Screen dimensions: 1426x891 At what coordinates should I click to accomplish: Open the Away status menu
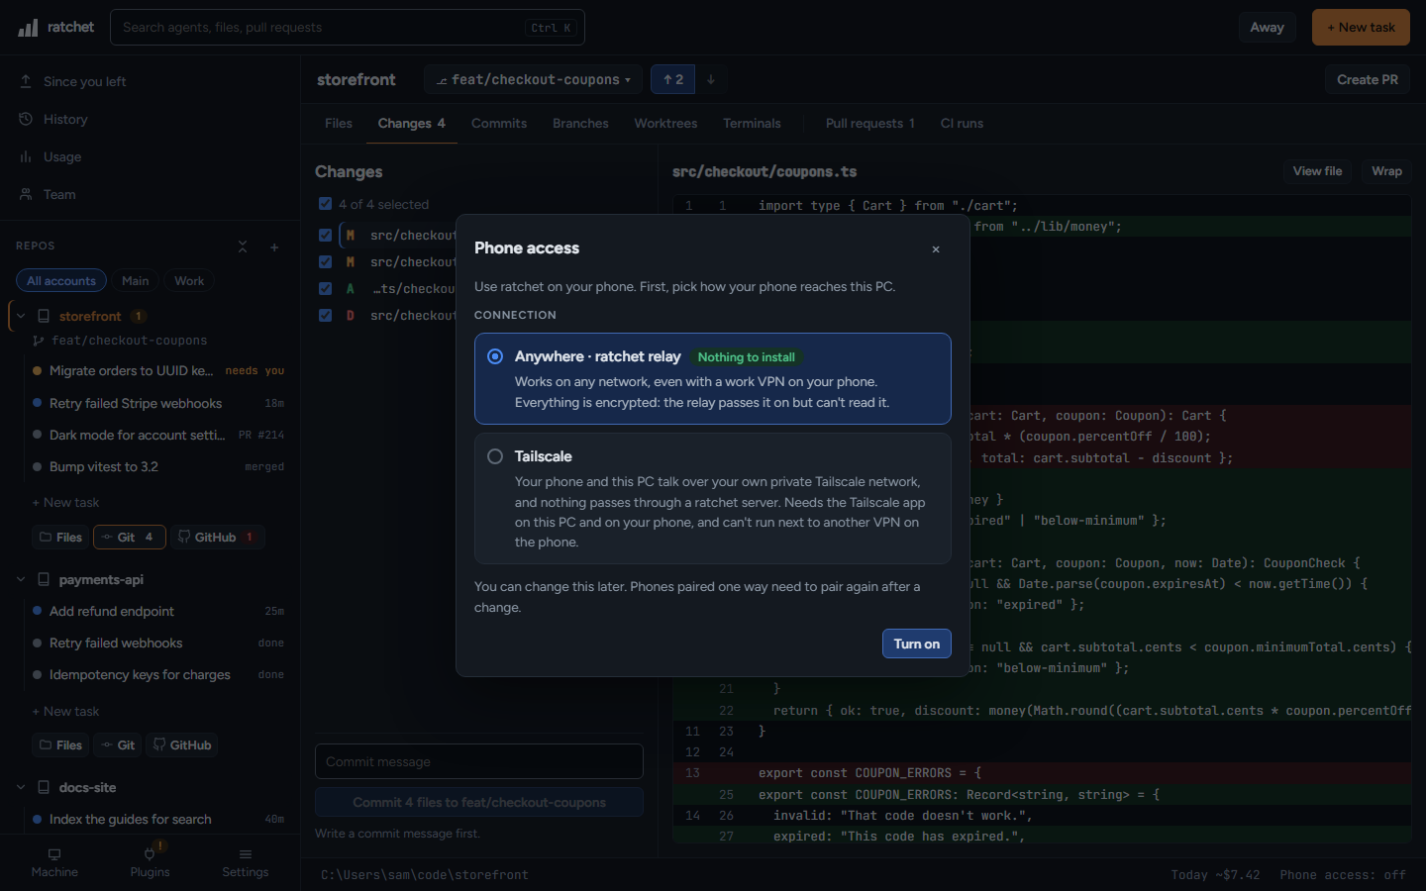tap(1267, 28)
